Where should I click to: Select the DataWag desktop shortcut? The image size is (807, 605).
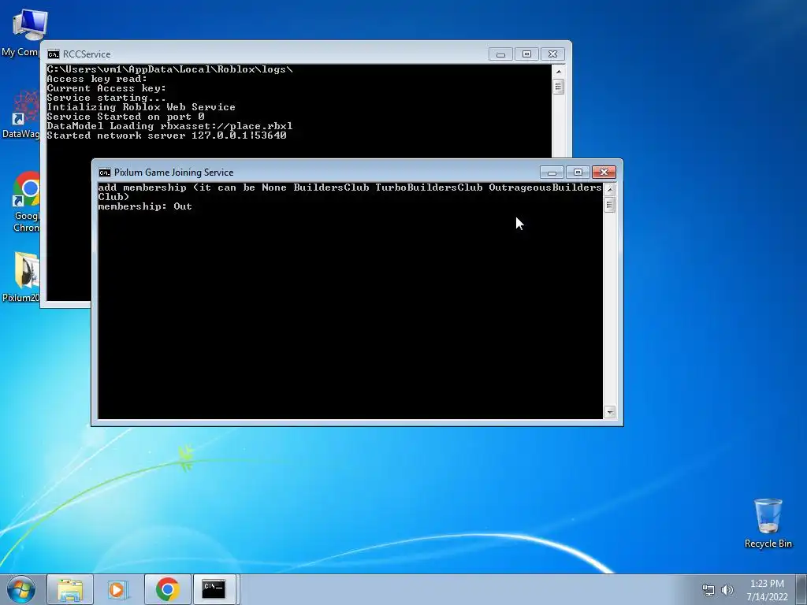(x=20, y=114)
